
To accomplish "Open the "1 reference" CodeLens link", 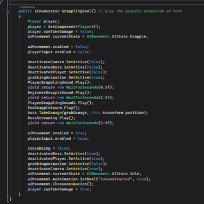I will coord(27,7).
